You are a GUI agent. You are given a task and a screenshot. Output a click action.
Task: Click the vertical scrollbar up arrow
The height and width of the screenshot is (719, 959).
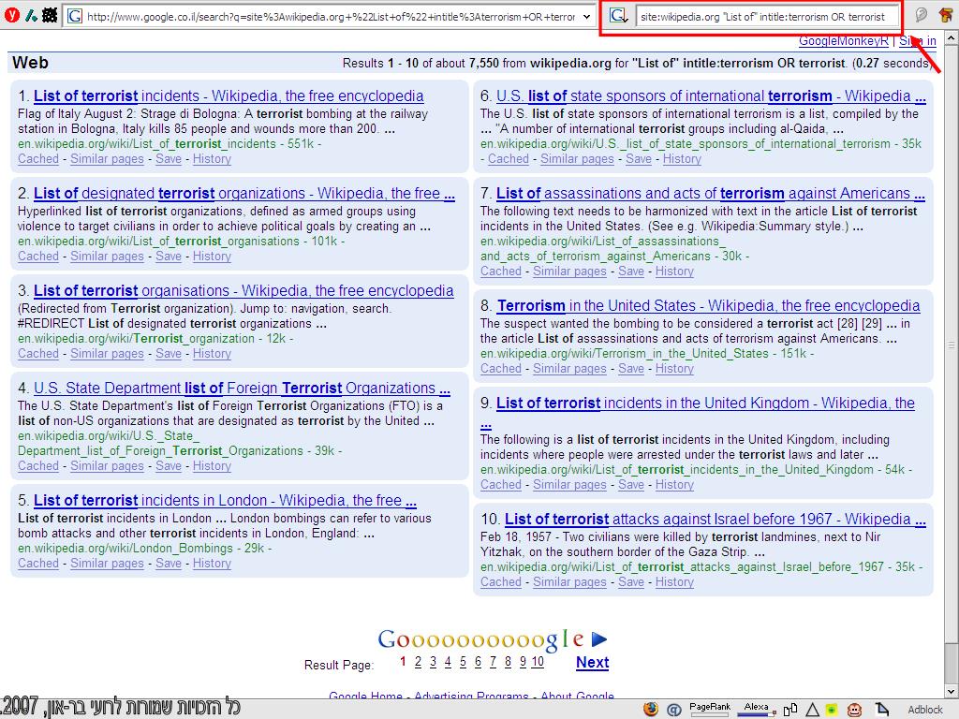pyautogui.click(x=952, y=37)
